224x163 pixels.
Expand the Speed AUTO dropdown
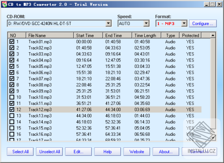pyautogui.click(x=146, y=23)
